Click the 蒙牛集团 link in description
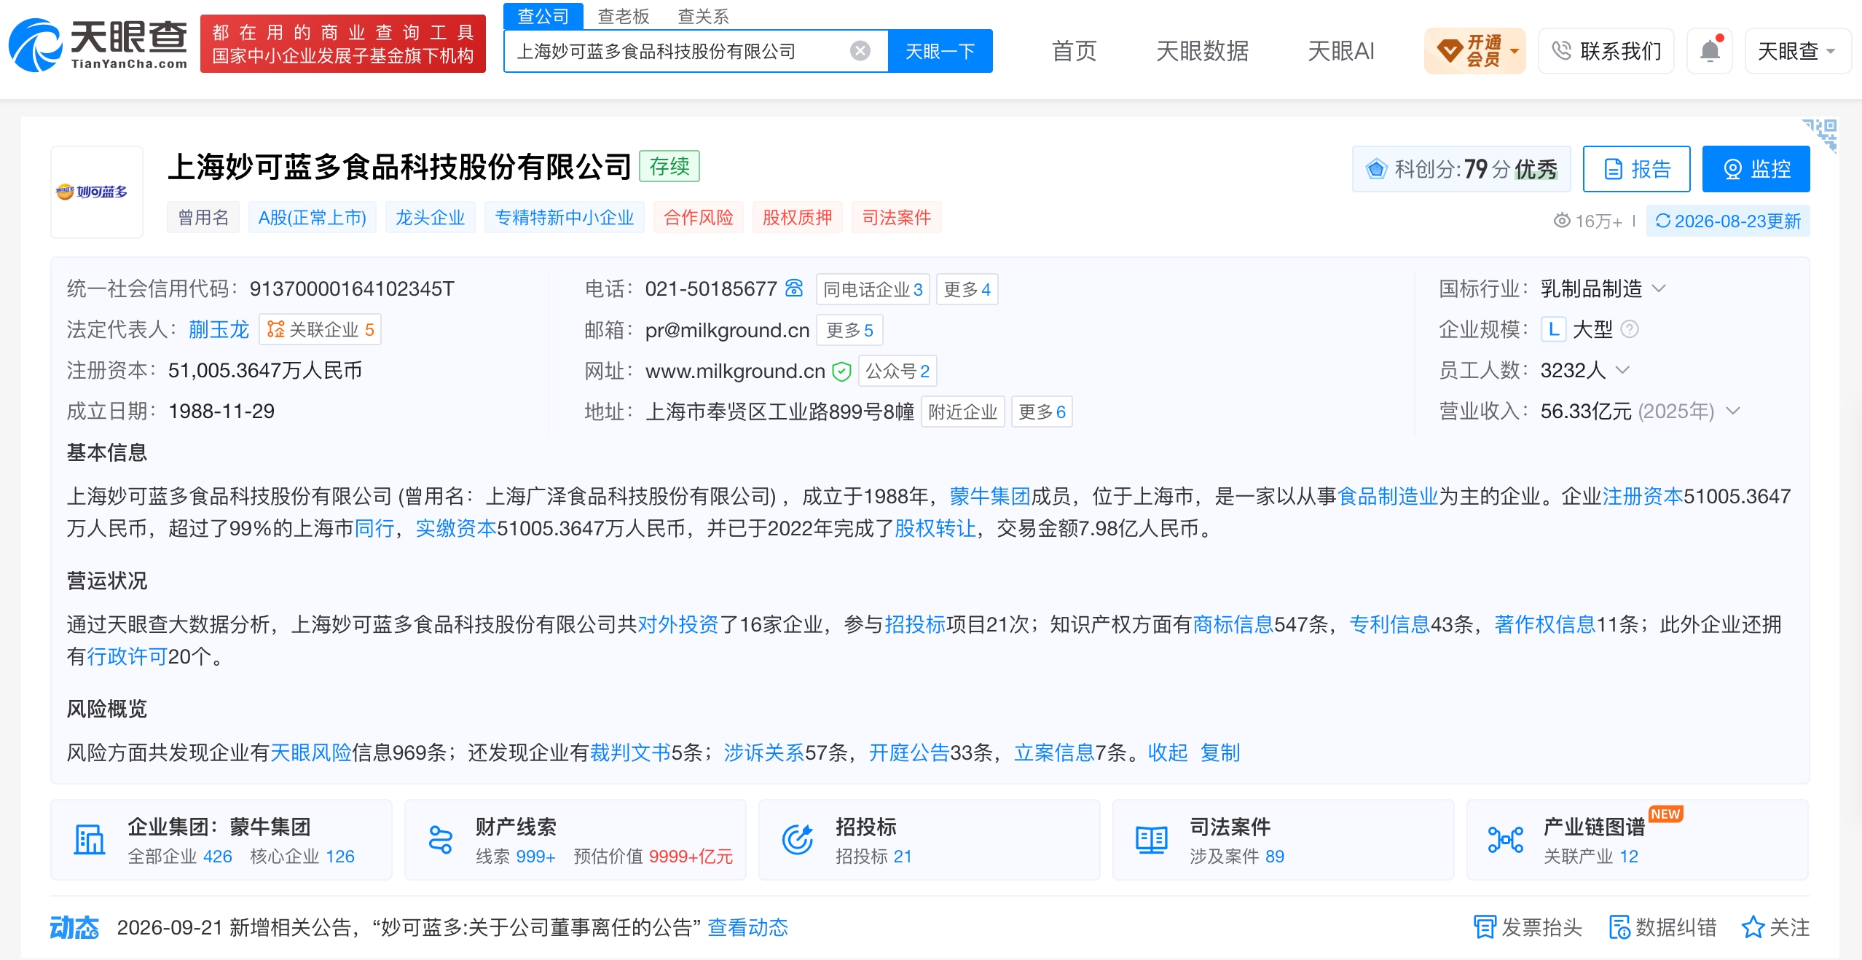Viewport: 1862px width, 960px height. (989, 496)
